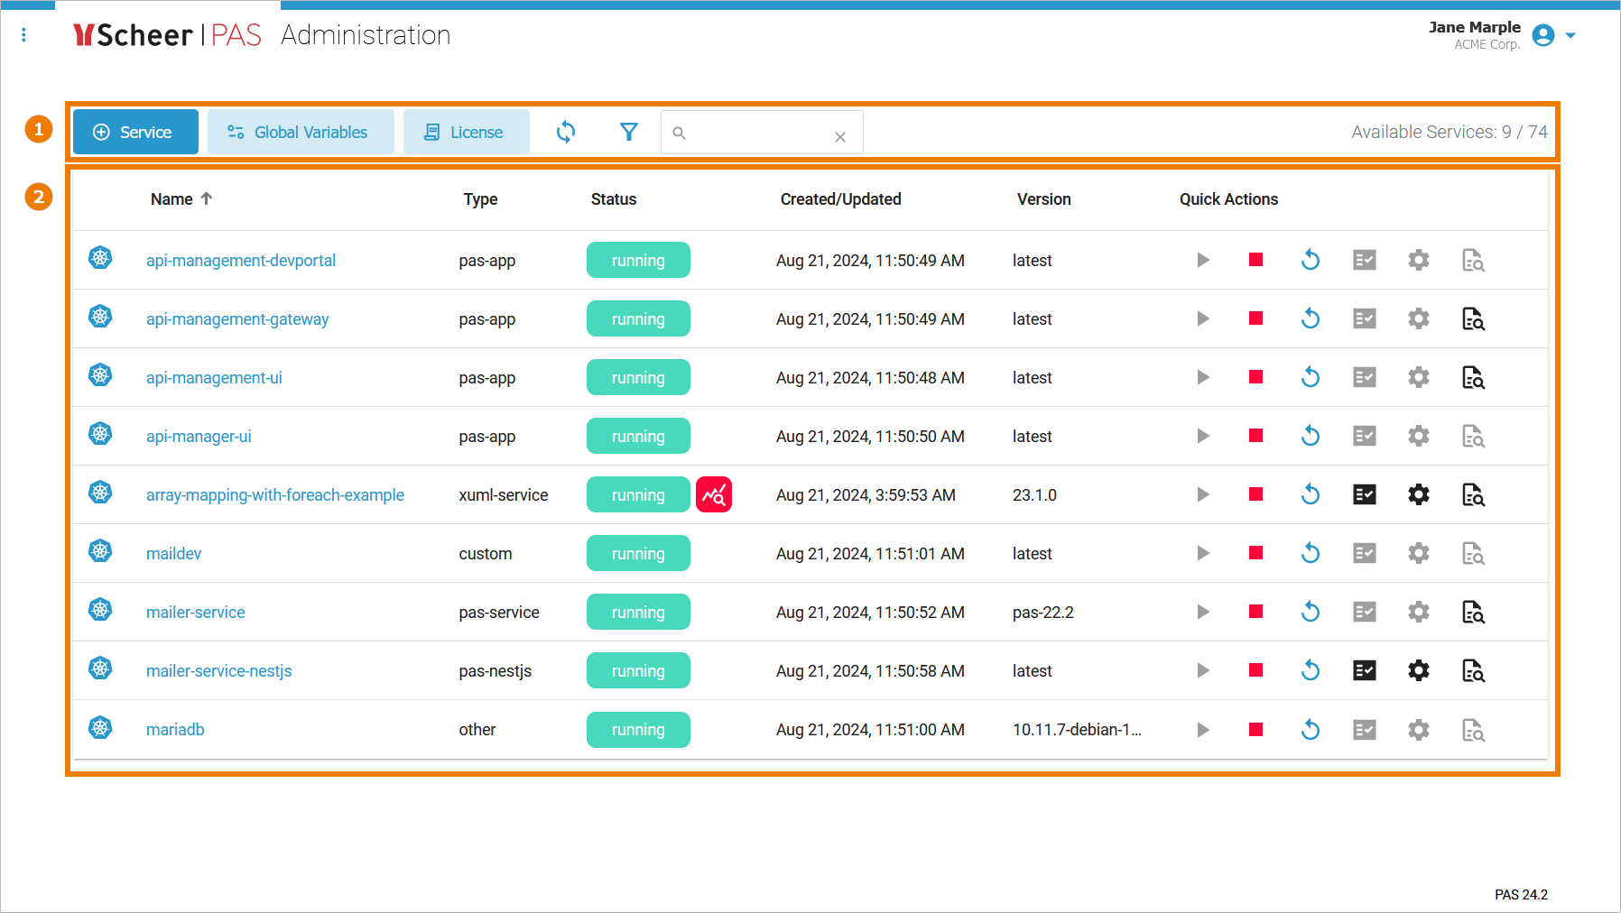The image size is (1621, 913).
Task: Restart the api-management-gateway service
Action: pyautogui.click(x=1311, y=318)
